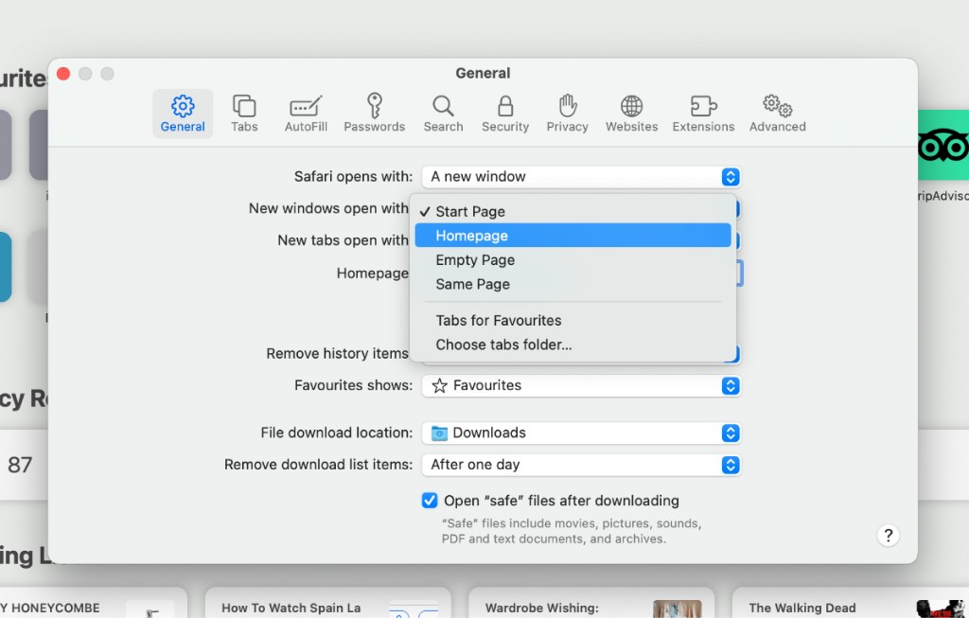Open the File download location dropdown
Viewport: 969px width, 618px height.
pos(581,433)
